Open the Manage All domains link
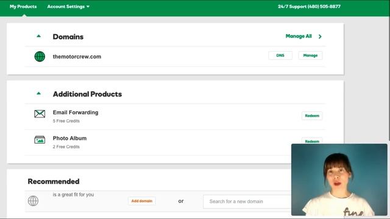The height and width of the screenshot is (219, 390). tap(299, 36)
